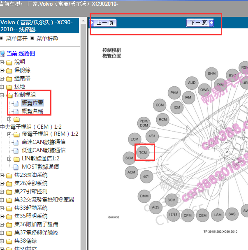Expand the 集23燃油系統 folder

coord(2,176)
